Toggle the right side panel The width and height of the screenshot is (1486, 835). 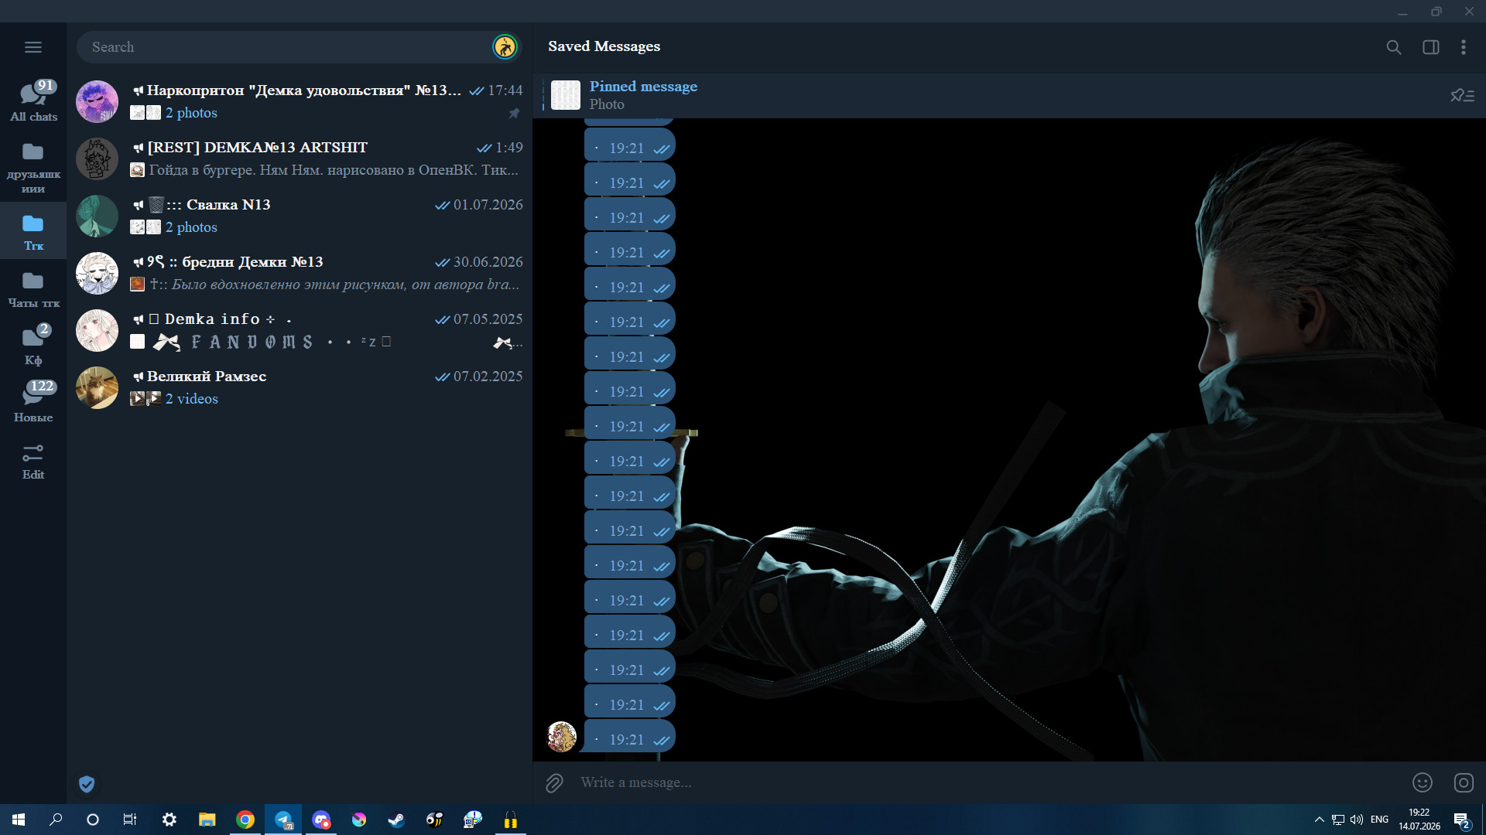point(1430,47)
